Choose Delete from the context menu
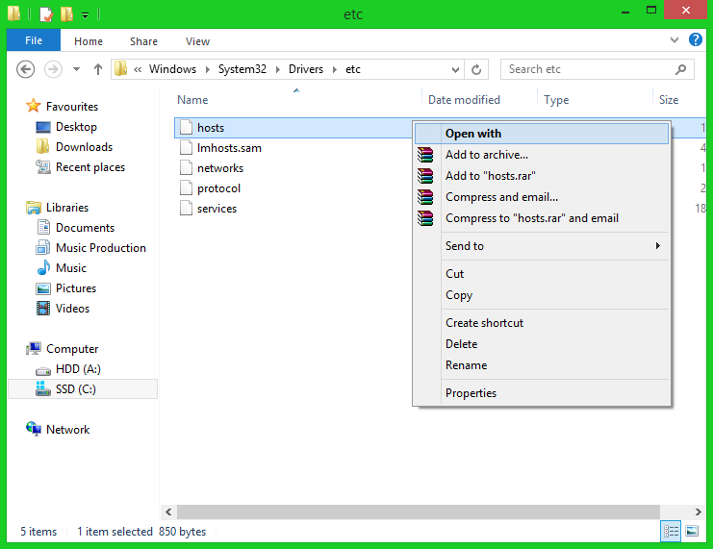The width and height of the screenshot is (713, 549). click(542, 344)
